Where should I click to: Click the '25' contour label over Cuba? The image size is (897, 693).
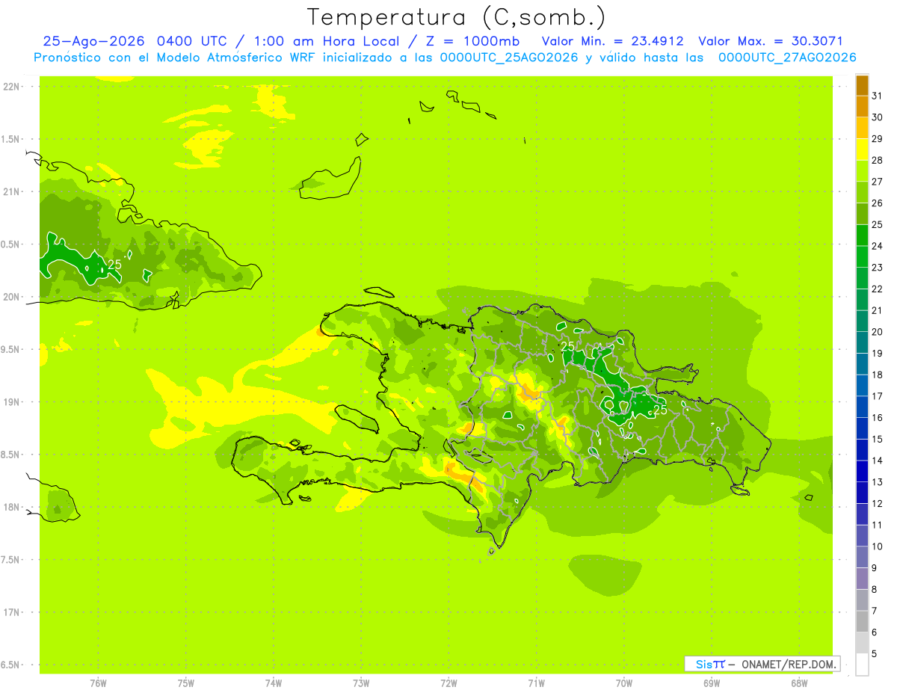pos(114,265)
